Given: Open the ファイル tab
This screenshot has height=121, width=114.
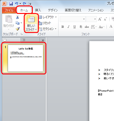Looking at the screenshot, I should (9, 10).
